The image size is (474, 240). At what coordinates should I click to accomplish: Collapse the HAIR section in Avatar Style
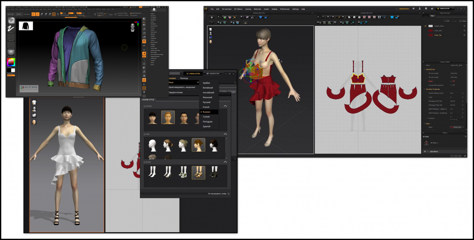pos(225,134)
